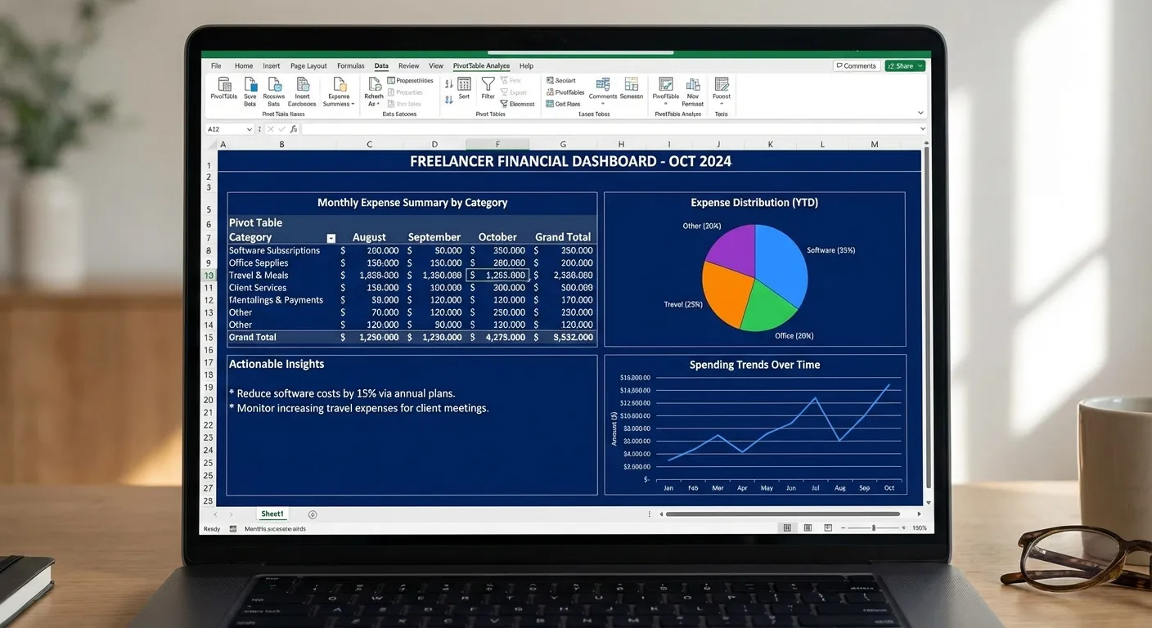The height and width of the screenshot is (628, 1152).
Task: Switch to Page Break Preview in status bar
Action: point(829,528)
